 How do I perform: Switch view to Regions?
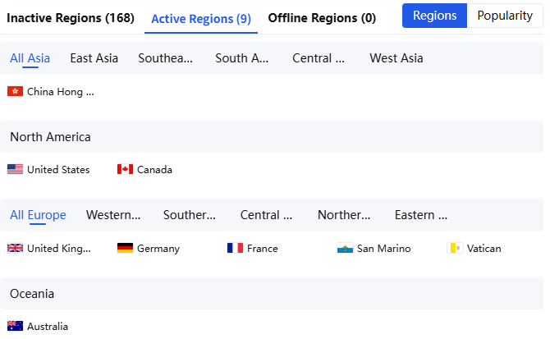click(434, 16)
